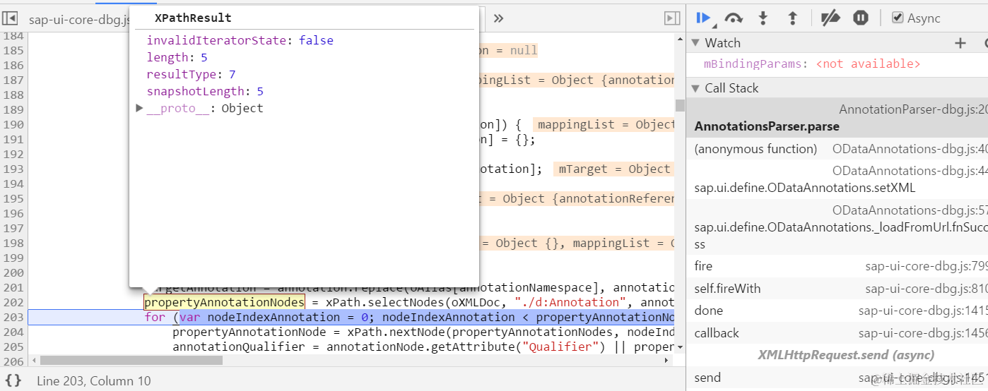Screen dimensions: 988x391
Task: Switch to sap-ui-core-dbg.js file tab
Action: point(79,19)
